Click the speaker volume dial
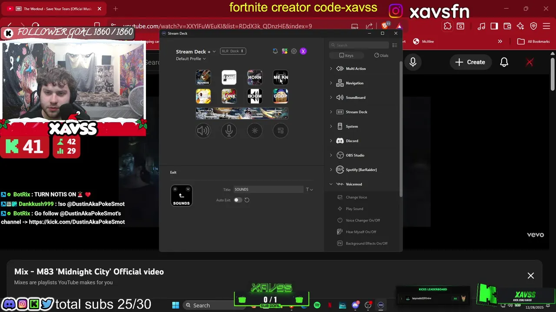Screen dimensions: 556x312 [203, 130]
